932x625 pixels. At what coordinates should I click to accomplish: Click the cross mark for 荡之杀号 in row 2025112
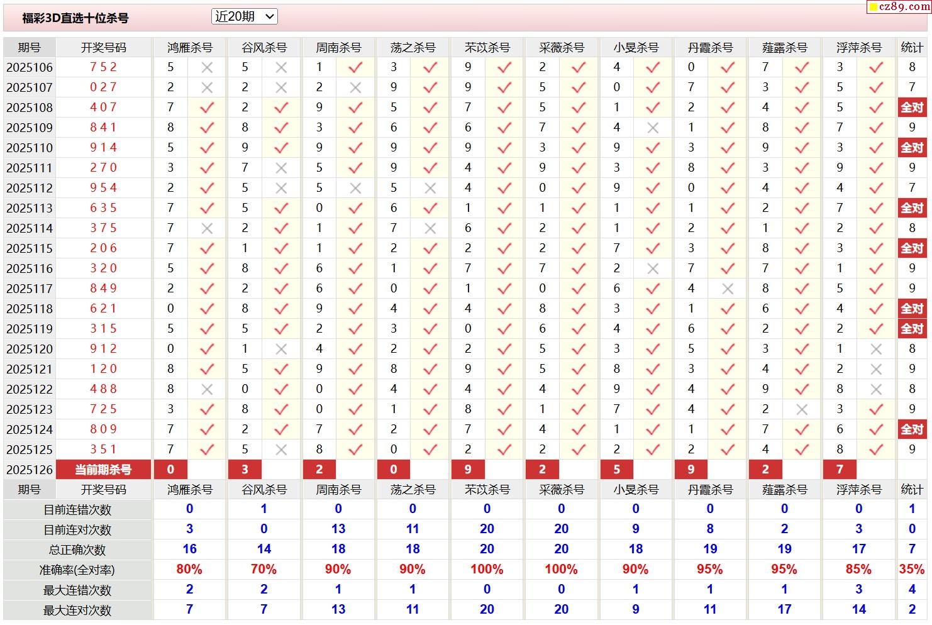pyautogui.click(x=430, y=188)
